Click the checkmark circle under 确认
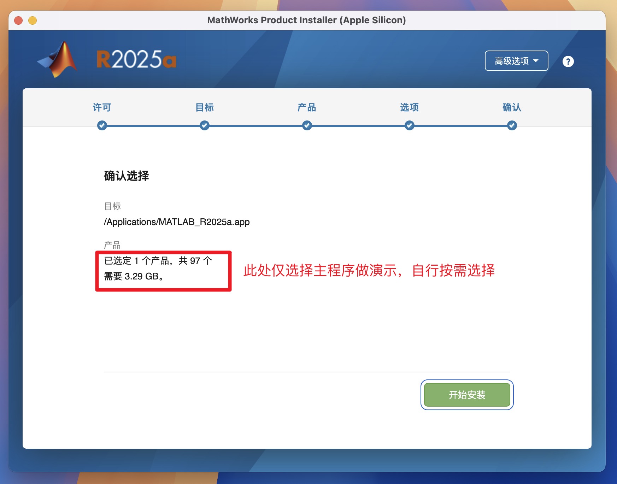 [x=512, y=125]
